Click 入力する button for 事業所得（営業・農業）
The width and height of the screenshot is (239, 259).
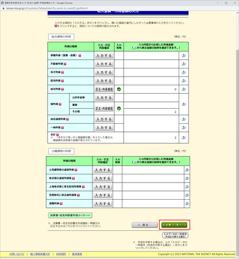click(104, 56)
